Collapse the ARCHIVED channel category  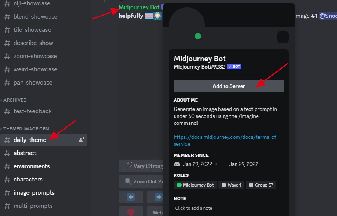coord(15,100)
